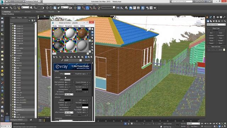
Task: Toggle the Auto Key button
Action: pyautogui.click(x=183, y=124)
